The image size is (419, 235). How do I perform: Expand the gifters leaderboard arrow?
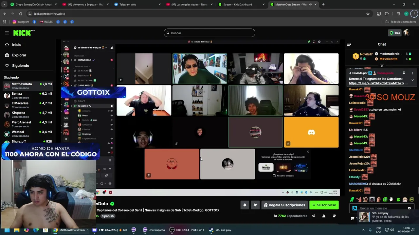click(382, 65)
